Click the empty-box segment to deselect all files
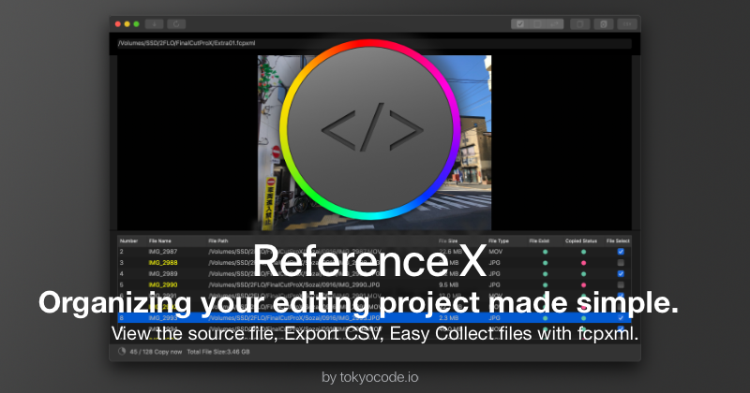The image size is (750, 393). (537, 24)
